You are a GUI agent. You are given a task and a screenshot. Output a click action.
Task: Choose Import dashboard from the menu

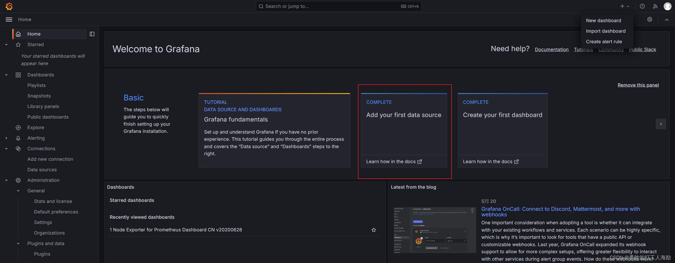[x=606, y=31]
